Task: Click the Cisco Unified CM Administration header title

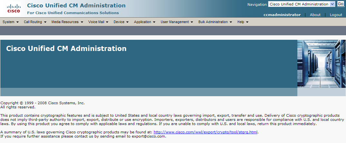Action: pos(76,5)
